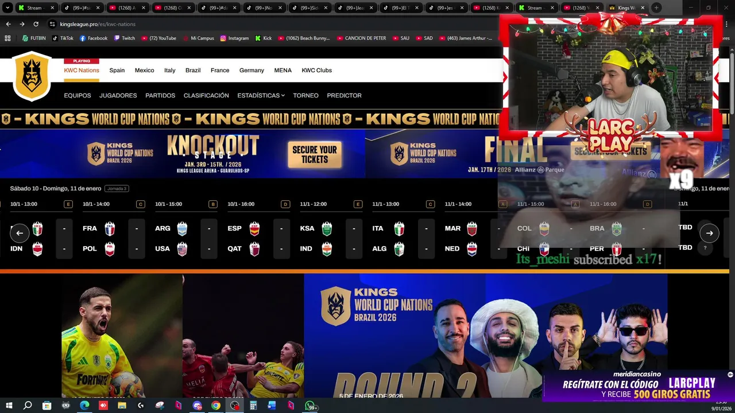Switch to Google Chrome in taskbar
Image resolution: width=735 pixels, height=413 pixels.
point(215,406)
